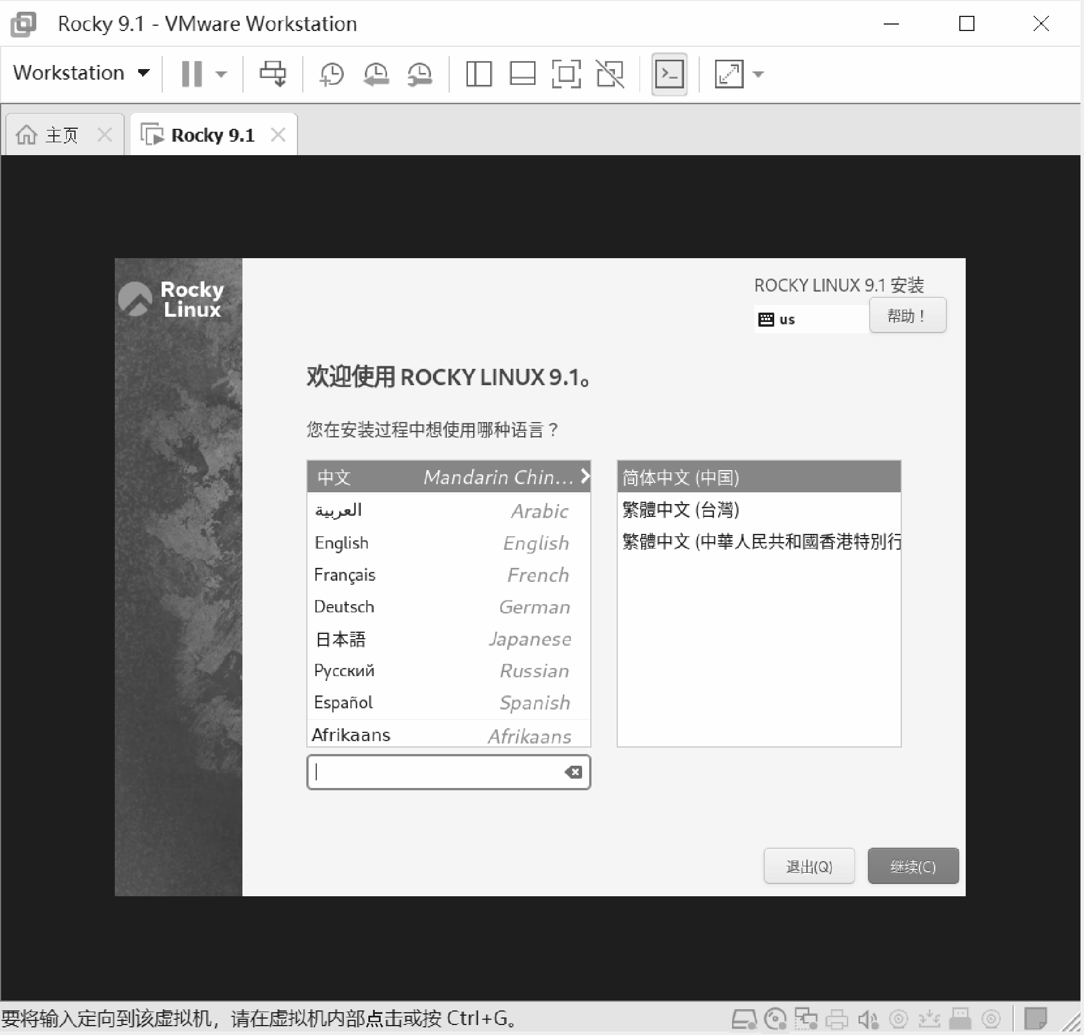The image size is (1084, 1035).
Task: Click the sound card status icon
Action: [868, 1019]
